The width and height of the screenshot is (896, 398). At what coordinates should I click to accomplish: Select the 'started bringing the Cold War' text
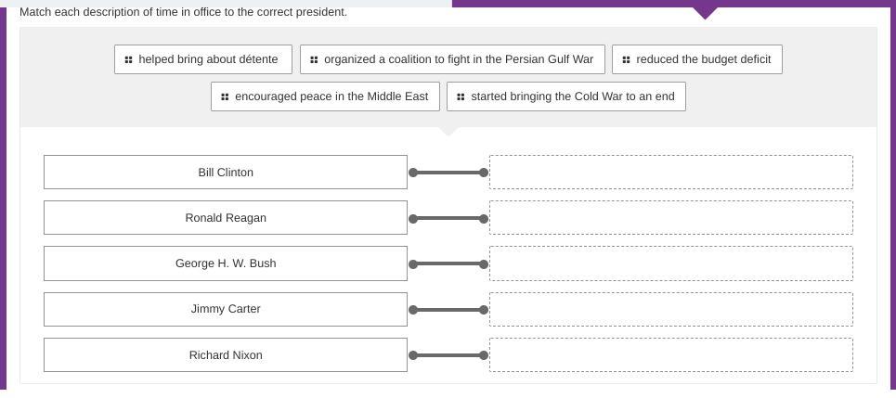[x=572, y=96]
